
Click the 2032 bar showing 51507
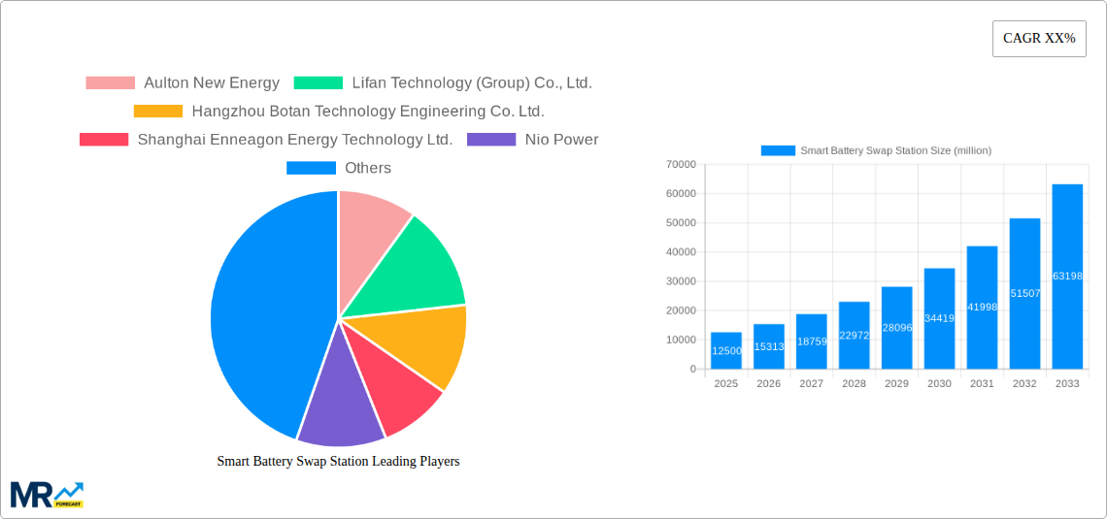click(1025, 293)
